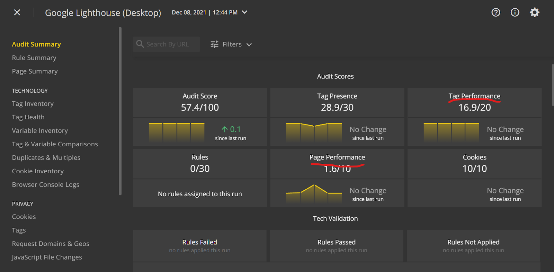554x272 pixels.
Task: Click the 'Tech Validation' section heading
Action: pos(336,219)
